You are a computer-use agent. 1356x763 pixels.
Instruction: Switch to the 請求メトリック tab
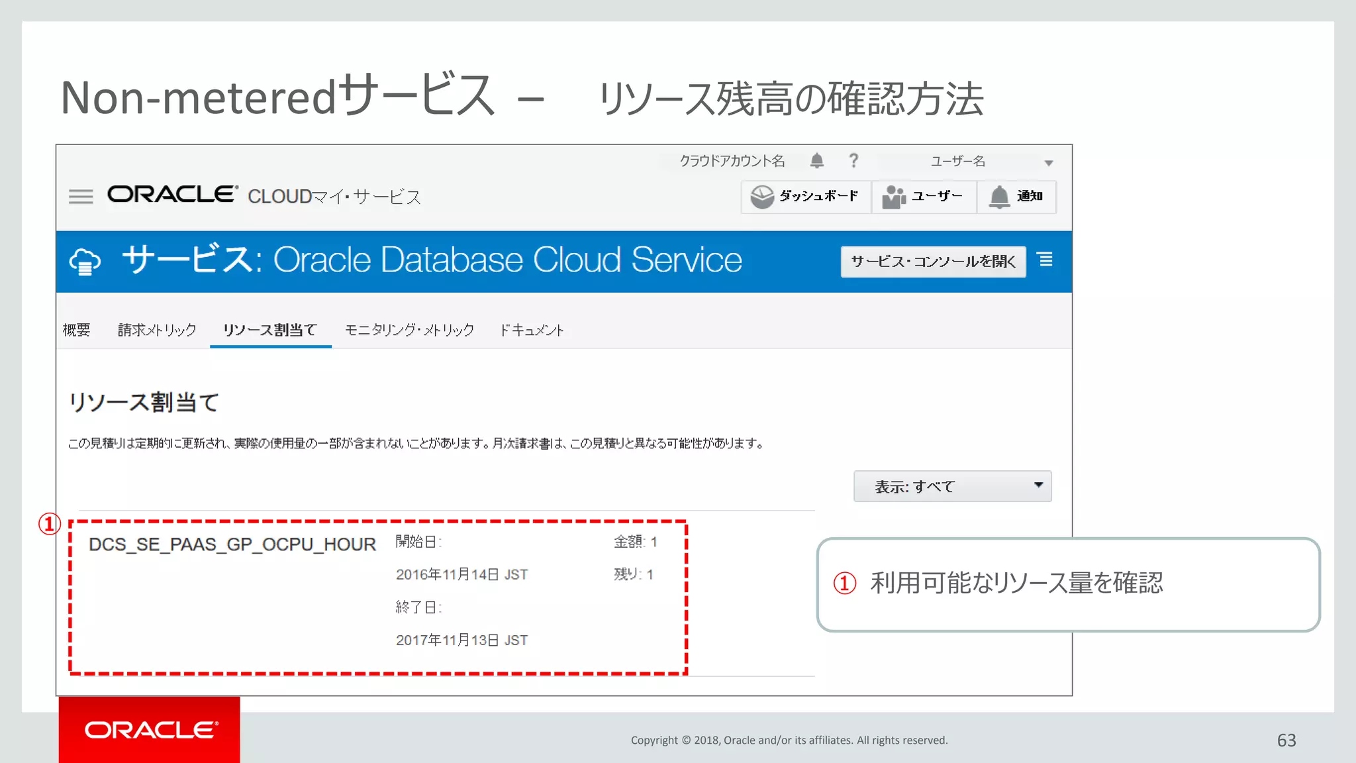click(x=157, y=330)
